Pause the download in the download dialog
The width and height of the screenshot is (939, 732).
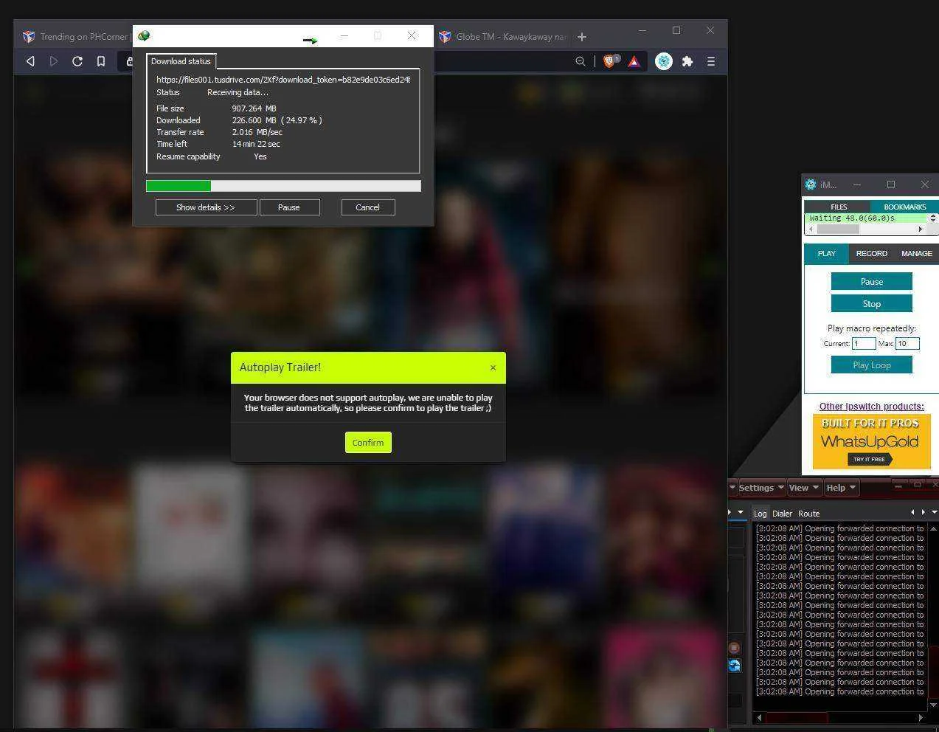[289, 207]
